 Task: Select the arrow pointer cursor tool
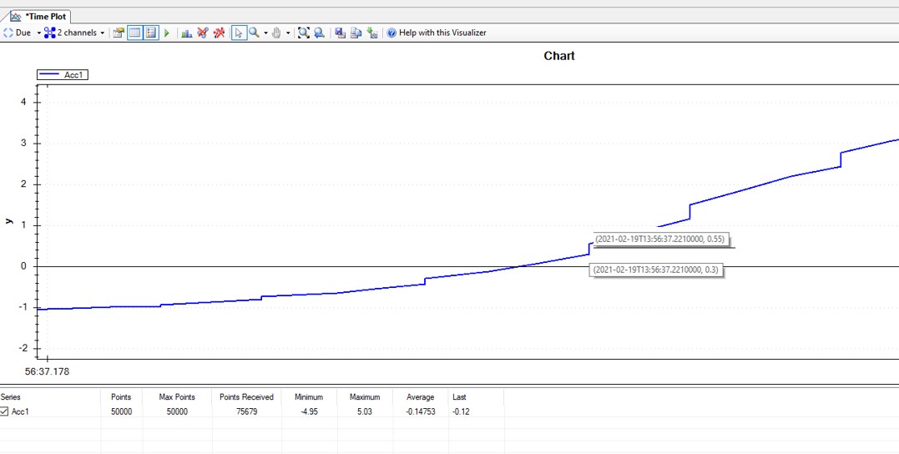tap(239, 33)
